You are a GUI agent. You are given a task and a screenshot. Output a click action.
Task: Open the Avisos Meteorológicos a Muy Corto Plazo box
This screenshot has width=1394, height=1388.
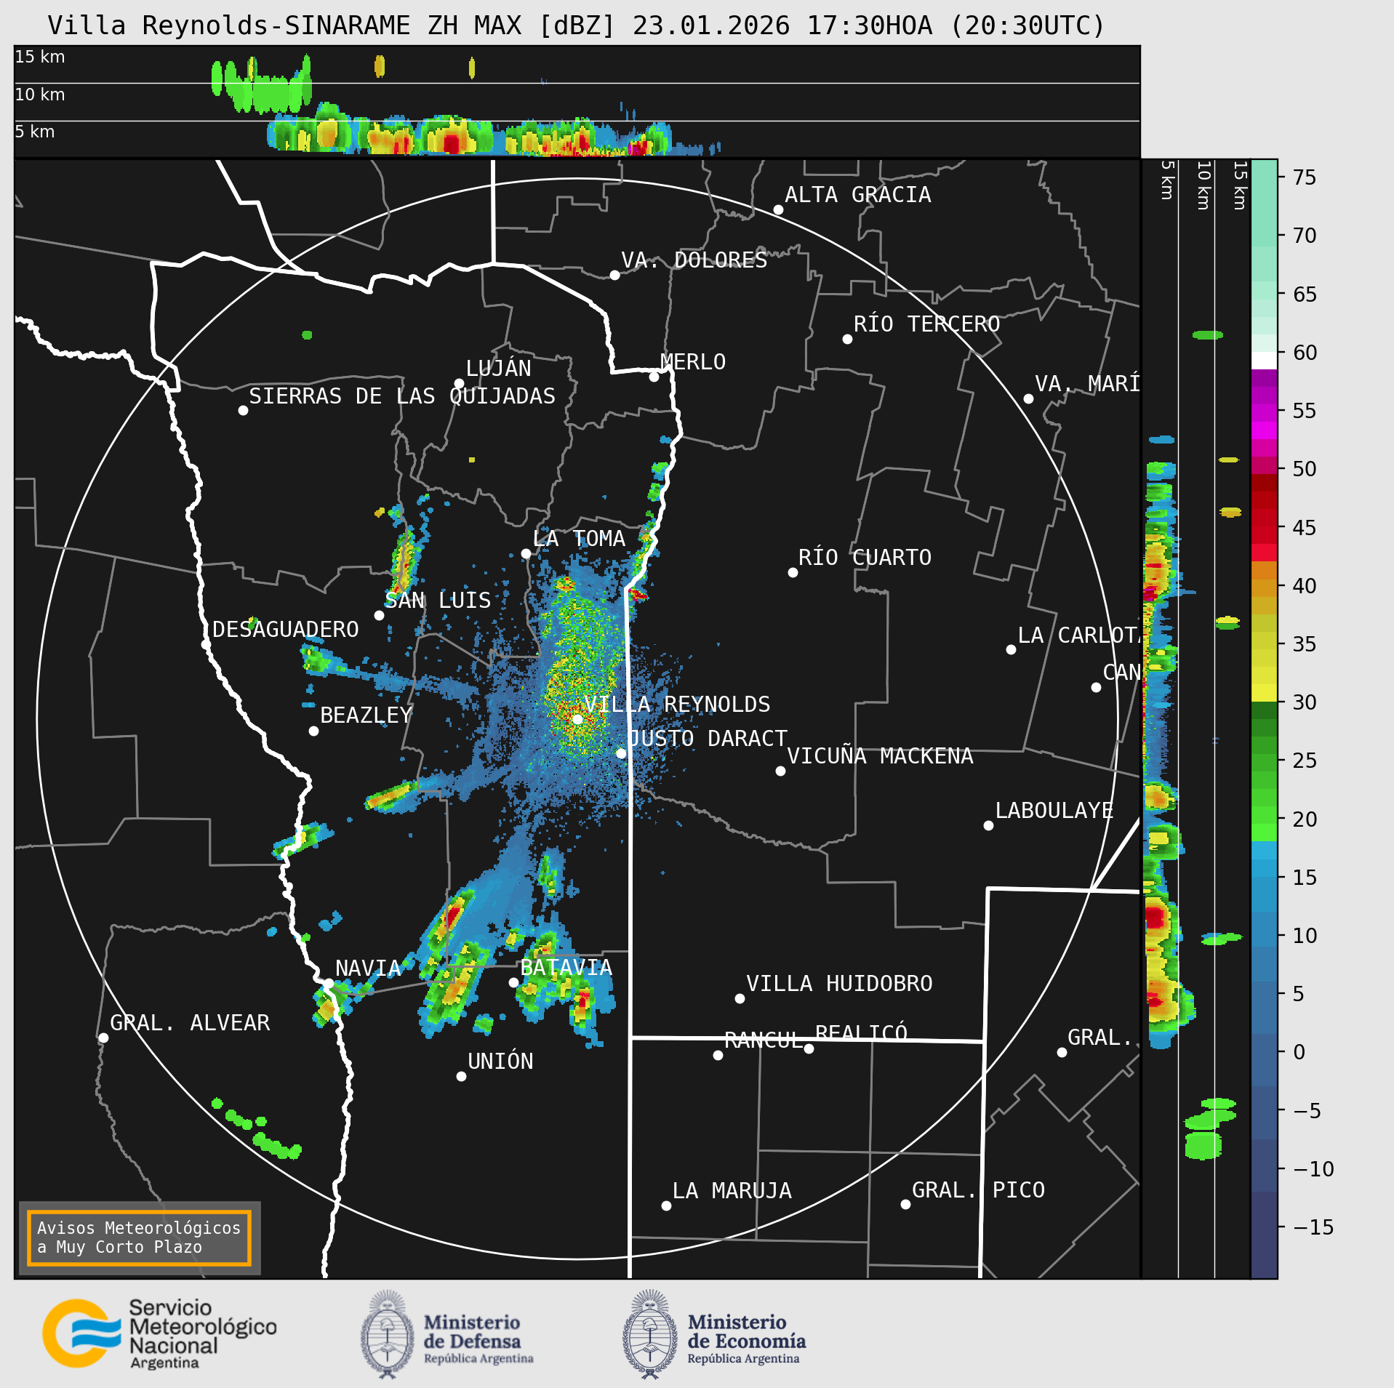pyautogui.click(x=139, y=1238)
